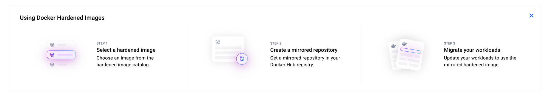Select the highlighted purple row in the image list
Screen dimensions: 549x102
click(61, 55)
